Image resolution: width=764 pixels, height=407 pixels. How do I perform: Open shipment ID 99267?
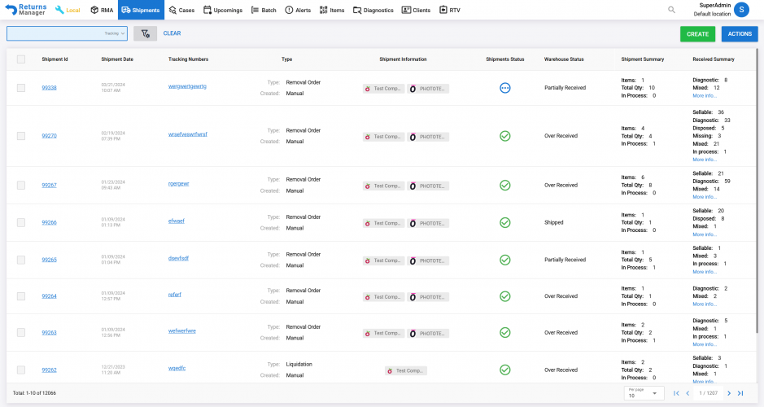tap(49, 186)
